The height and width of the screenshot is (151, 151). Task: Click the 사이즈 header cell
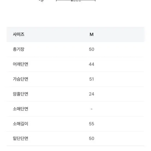[19, 34]
